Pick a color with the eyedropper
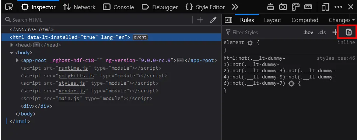 (213, 20)
